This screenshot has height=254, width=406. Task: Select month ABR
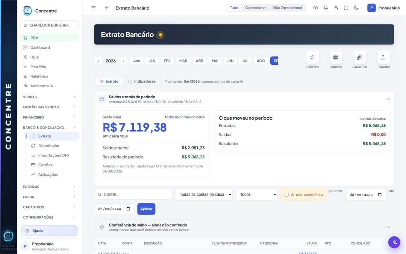coord(199,61)
